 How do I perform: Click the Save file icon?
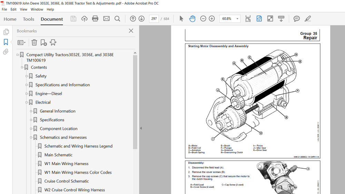[x=73, y=19]
